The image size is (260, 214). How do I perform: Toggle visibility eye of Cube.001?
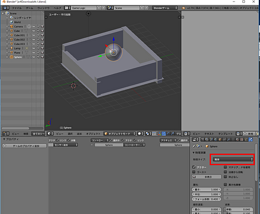34,35
